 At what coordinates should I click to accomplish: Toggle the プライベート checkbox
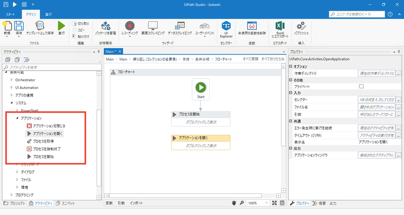point(361,86)
